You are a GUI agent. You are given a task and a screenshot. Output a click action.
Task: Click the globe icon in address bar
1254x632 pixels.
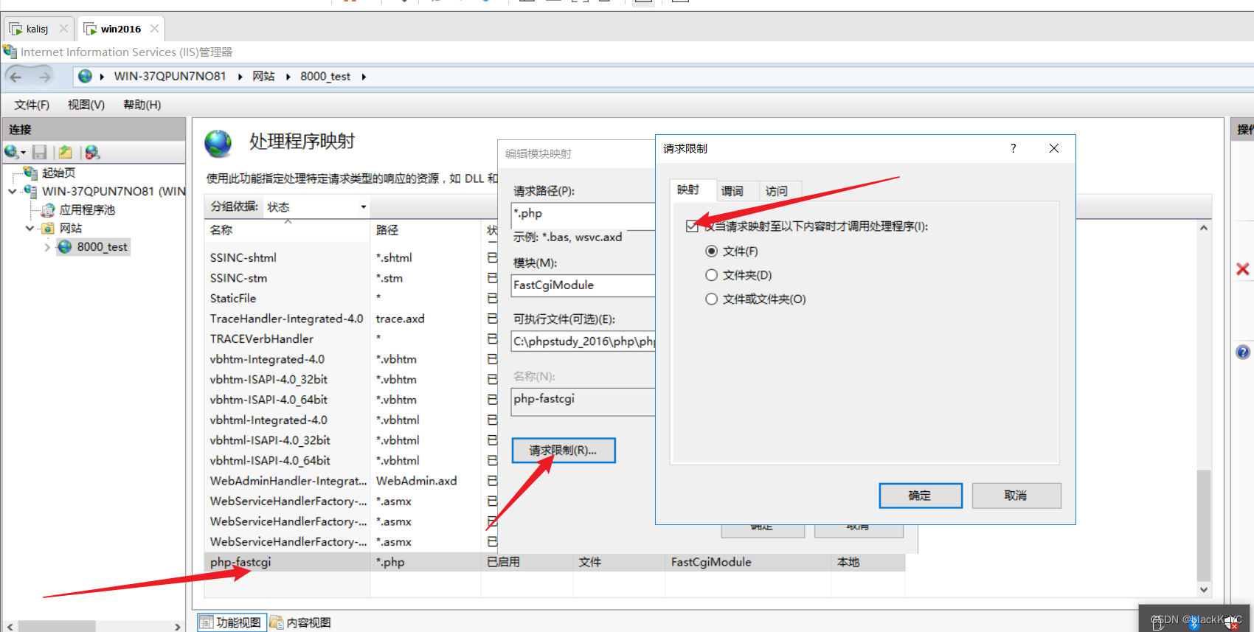pyautogui.click(x=85, y=76)
